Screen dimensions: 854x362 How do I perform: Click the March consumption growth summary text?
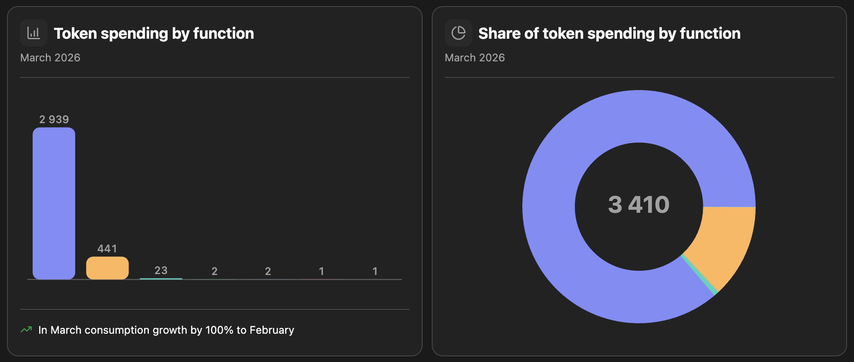point(166,330)
